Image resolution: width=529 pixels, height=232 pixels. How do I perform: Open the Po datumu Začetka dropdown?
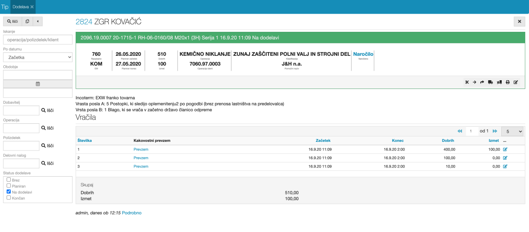pyautogui.click(x=38, y=57)
